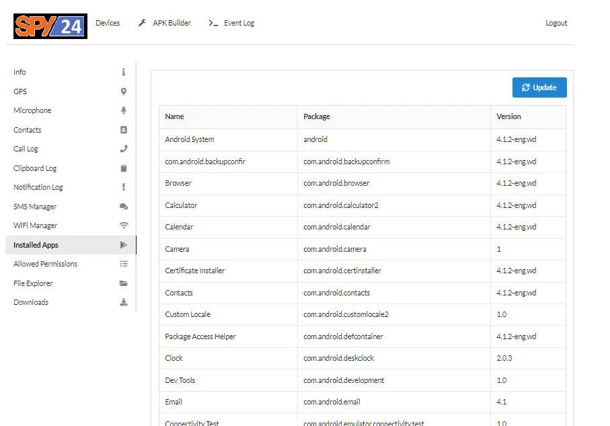610x426 pixels.
Task: Select the Package Access Helper name
Action: [200, 336]
